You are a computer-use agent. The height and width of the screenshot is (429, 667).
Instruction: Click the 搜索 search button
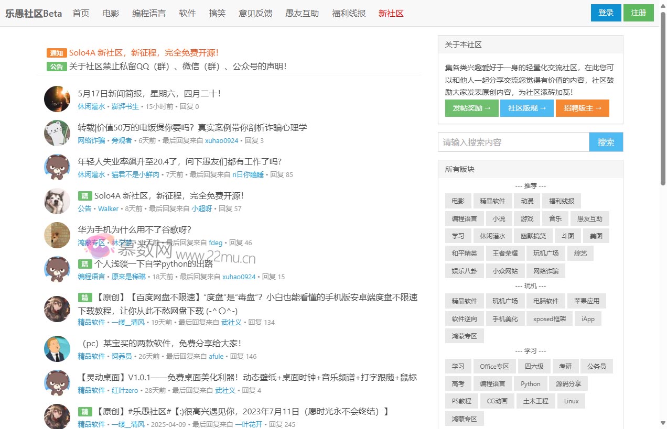click(x=606, y=141)
